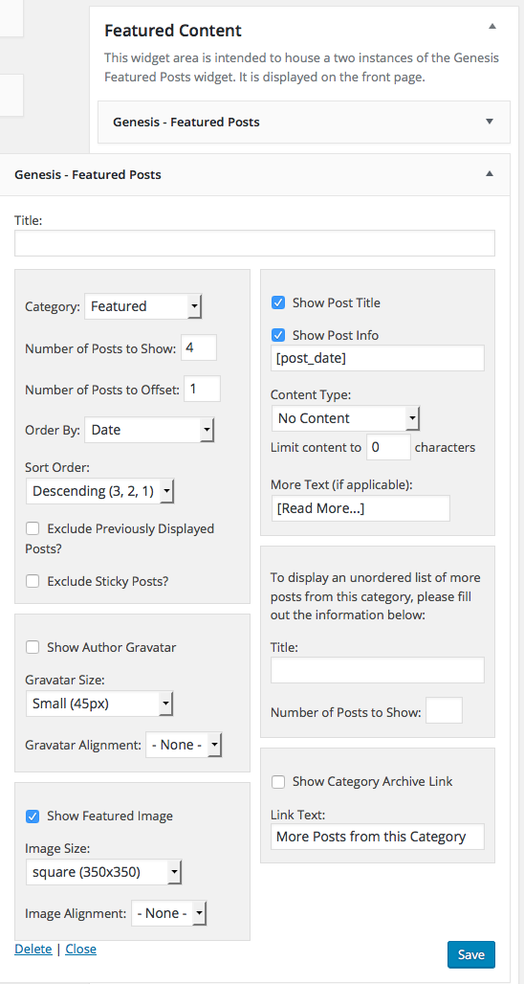
Task: Click the Number of Posts to Show field with 4
Action: click(199, 347)
